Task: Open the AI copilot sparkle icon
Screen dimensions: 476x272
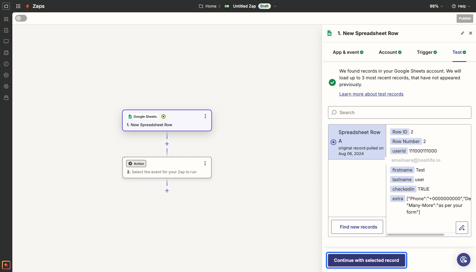Action: 6,265
